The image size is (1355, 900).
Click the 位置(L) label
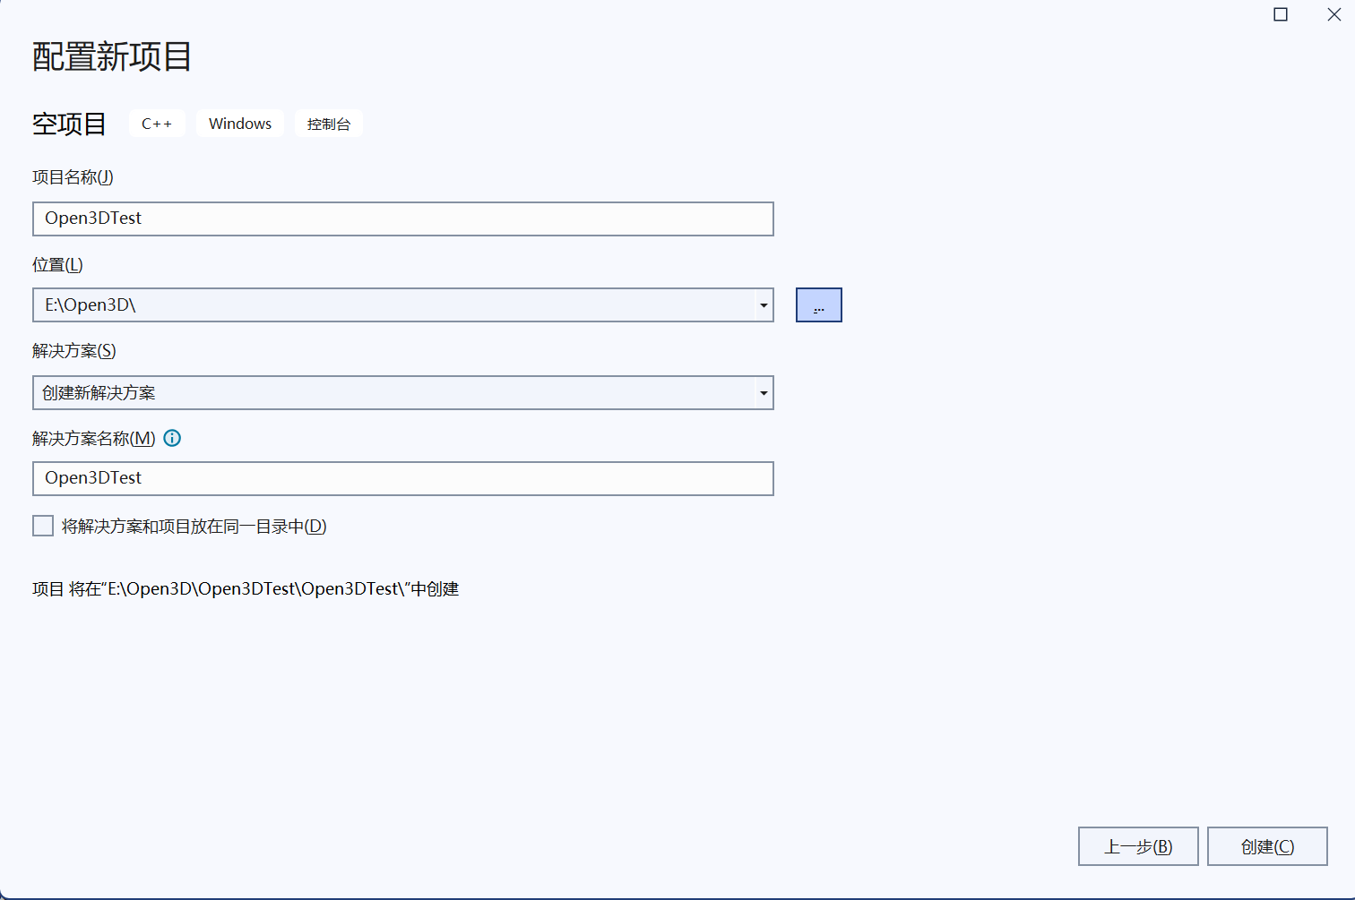pos(57,265)
